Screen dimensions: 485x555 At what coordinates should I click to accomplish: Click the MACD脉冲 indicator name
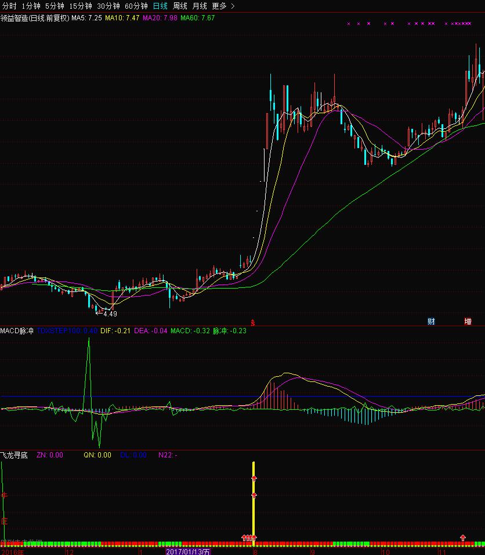pyautogui.click(x=17, y=331)
